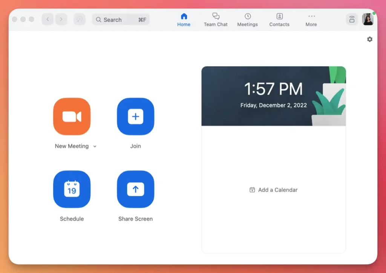Viewport: 386px width, 273px height.
Task: Click the forward navigation arrow
Action: click(61, 19)
